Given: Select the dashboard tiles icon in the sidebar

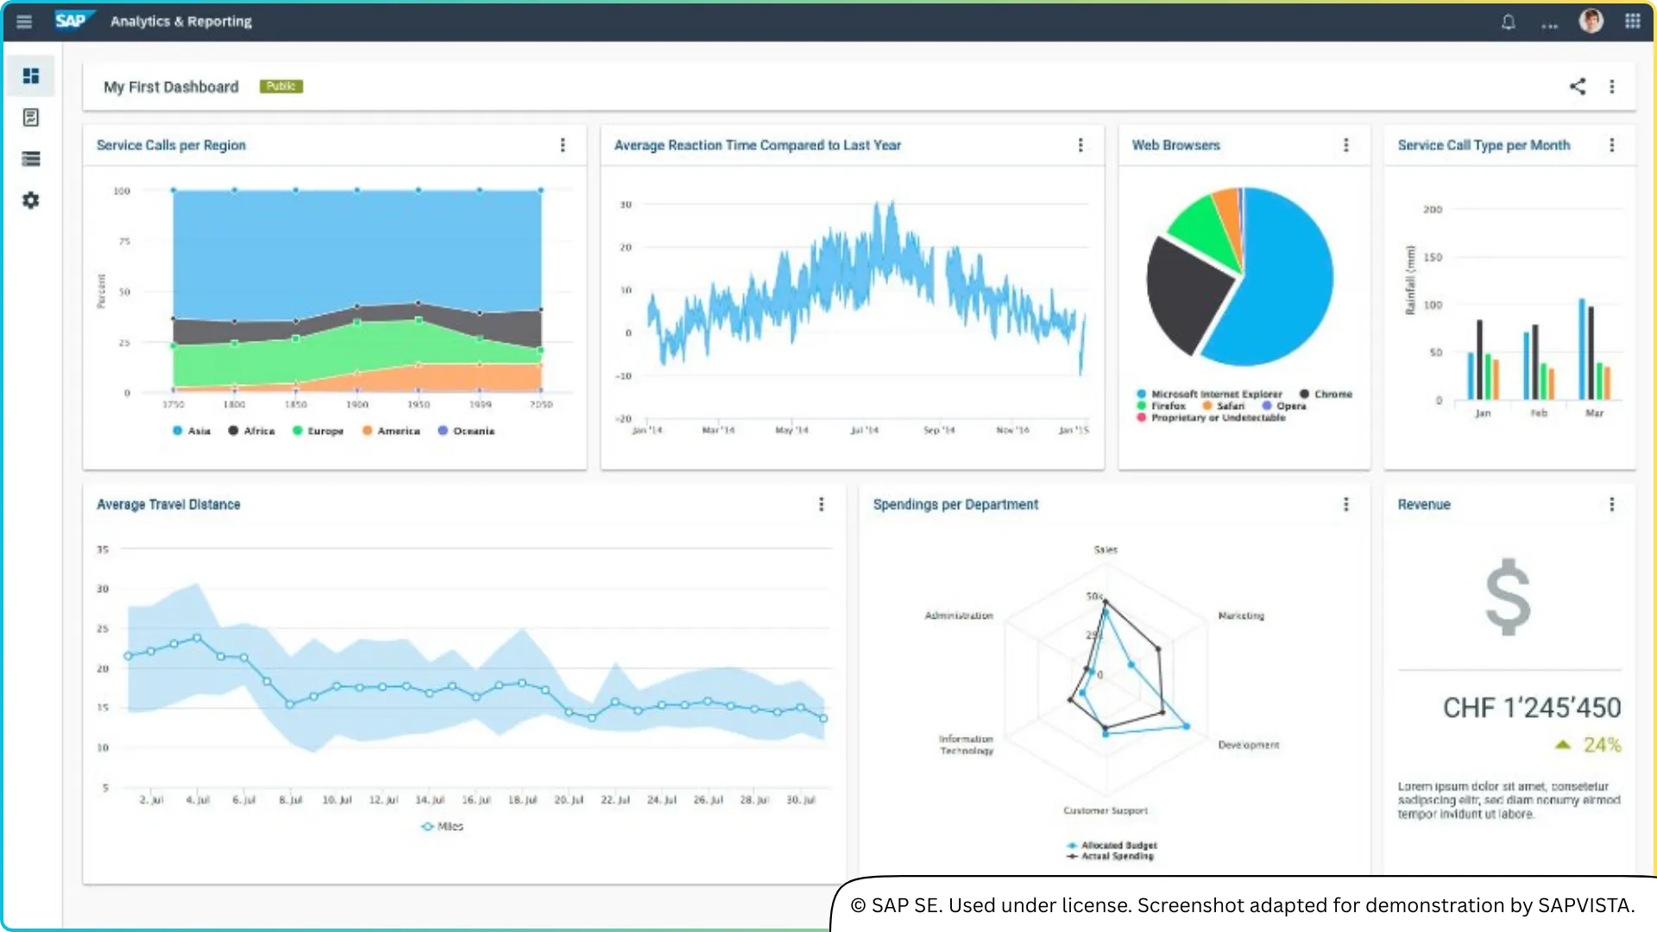Looking at the screenshot, I should [x=31, y=76].
